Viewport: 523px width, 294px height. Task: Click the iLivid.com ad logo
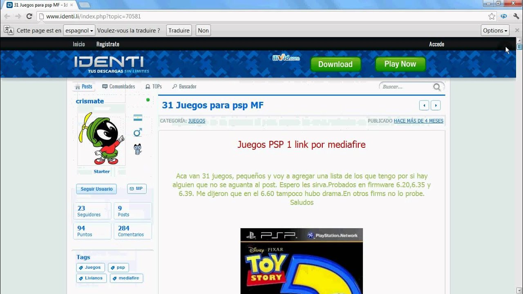[x=286, y=58]
